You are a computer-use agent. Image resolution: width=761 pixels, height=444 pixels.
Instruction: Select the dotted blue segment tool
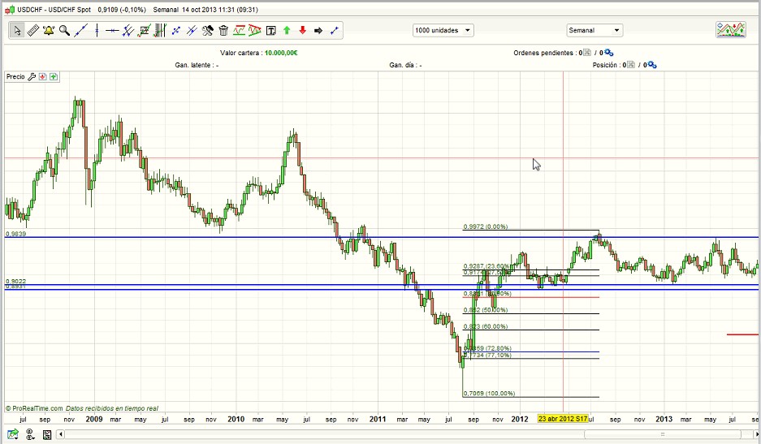point(175,31)
